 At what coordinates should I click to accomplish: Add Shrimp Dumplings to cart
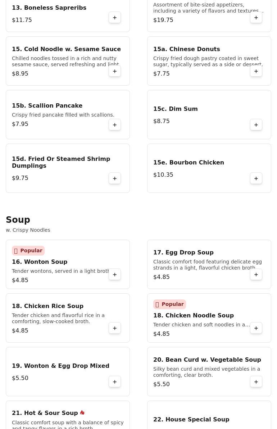tap(115, 179)
